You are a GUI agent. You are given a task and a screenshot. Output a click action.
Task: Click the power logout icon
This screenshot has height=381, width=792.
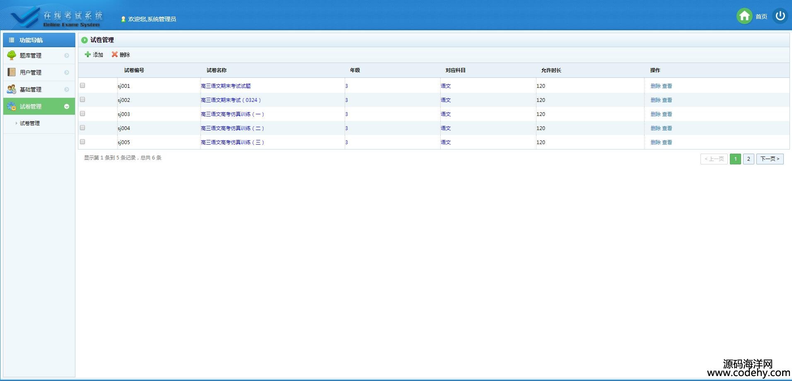(780, 16)
